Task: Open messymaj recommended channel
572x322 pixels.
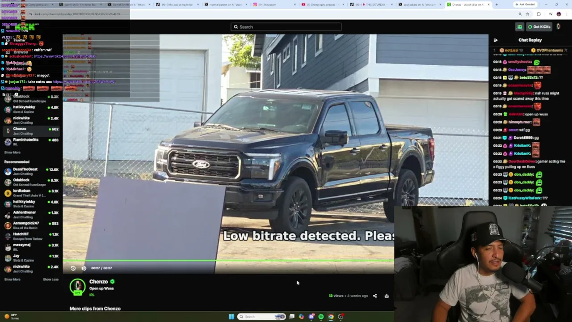Action: 31,247
